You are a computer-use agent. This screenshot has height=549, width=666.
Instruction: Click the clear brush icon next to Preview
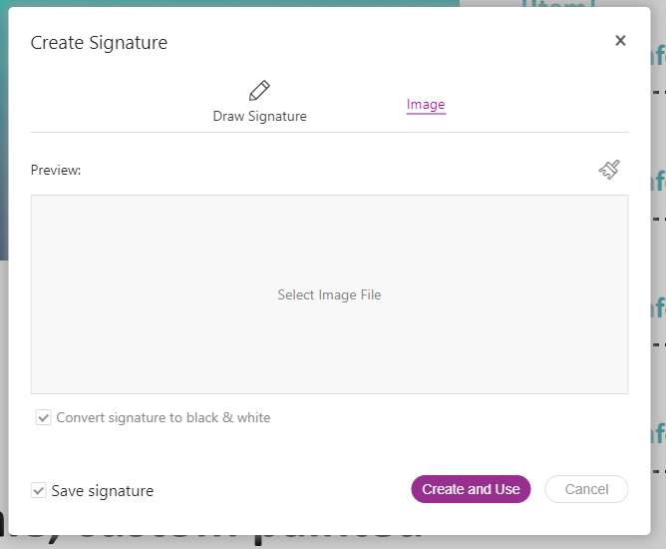[609, 170]
